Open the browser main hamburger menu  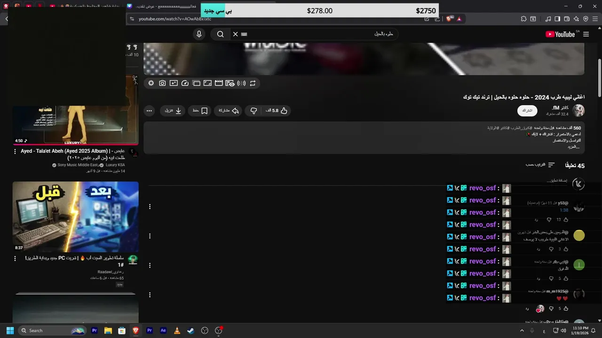point(595,19)
